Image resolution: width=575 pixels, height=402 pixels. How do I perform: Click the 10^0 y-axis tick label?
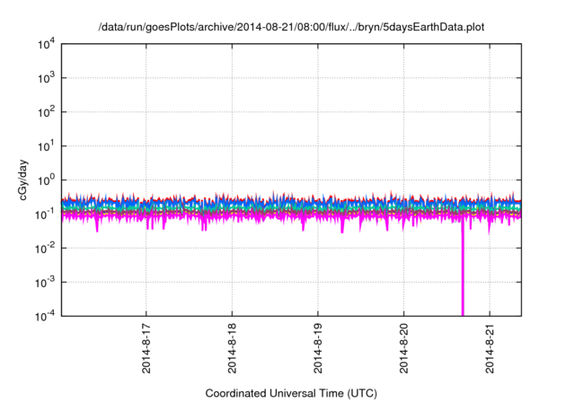(x=45, y=179)
